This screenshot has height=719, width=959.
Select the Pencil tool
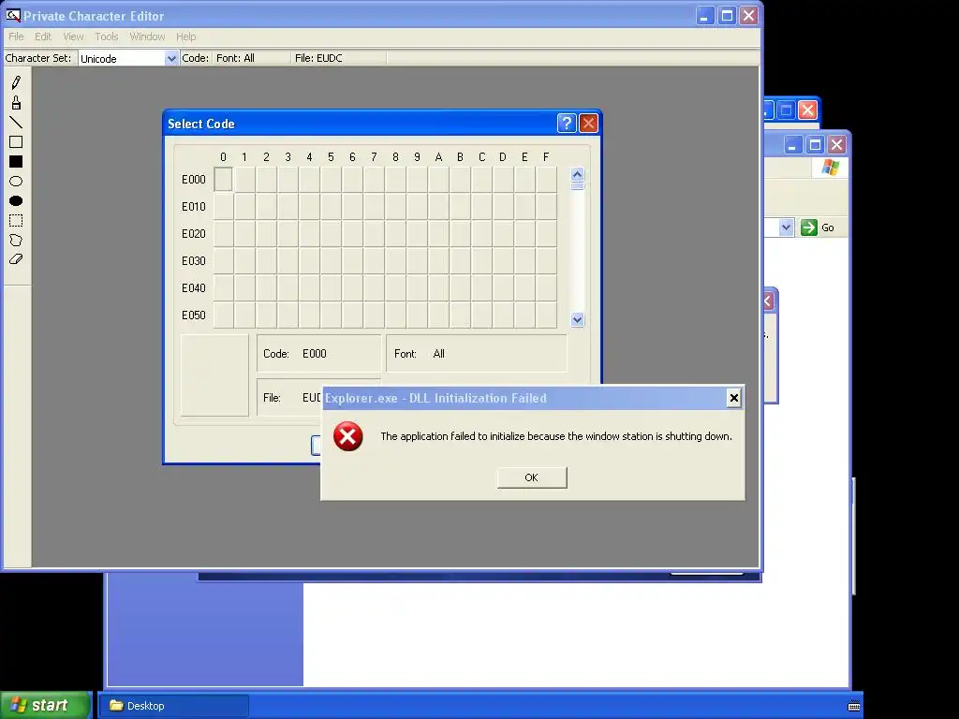point(16,82)
